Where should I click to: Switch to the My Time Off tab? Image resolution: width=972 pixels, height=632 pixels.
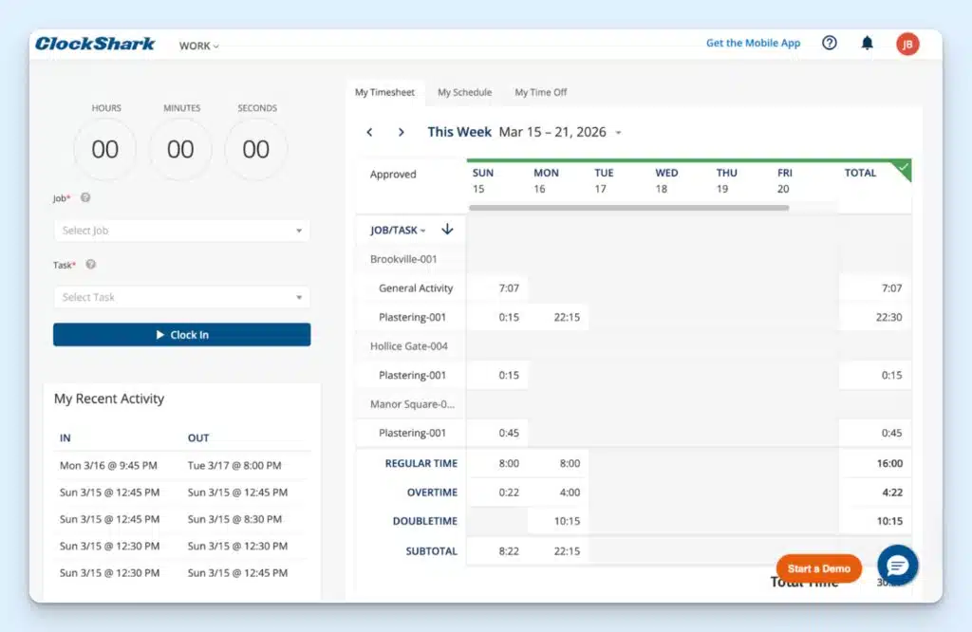coord(540,92)
